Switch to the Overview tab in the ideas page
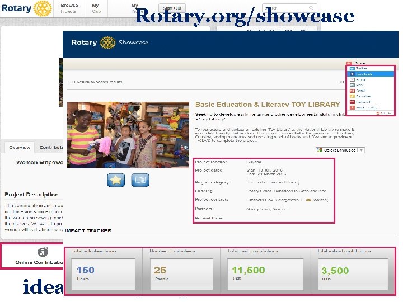Viewport: 403px width, 302px height. point(20,148)
